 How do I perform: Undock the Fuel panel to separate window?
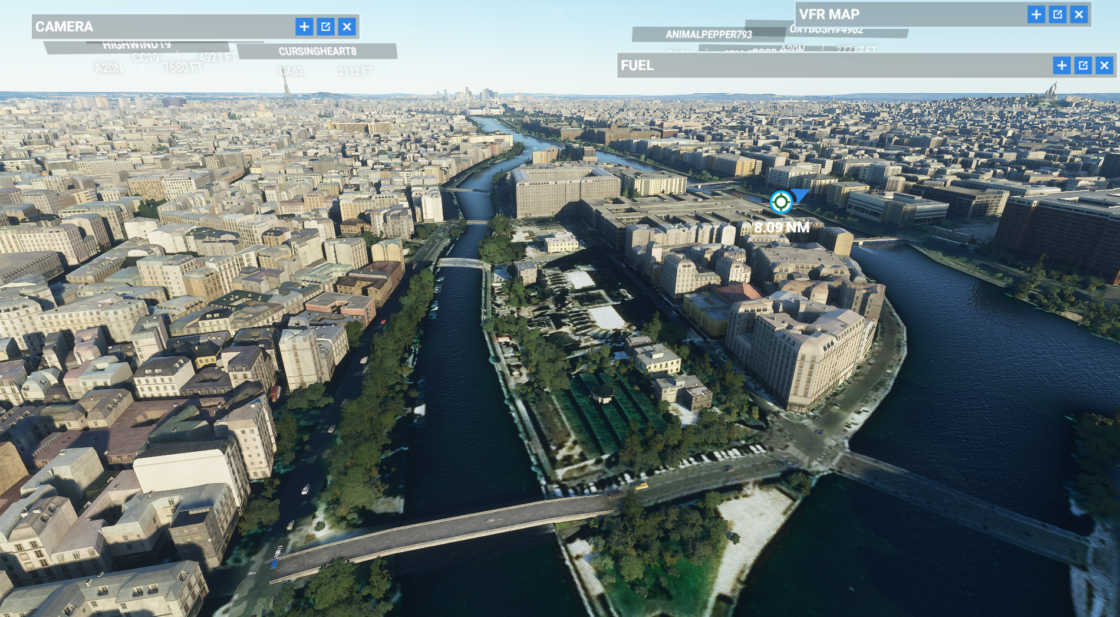click(1083, 65)
